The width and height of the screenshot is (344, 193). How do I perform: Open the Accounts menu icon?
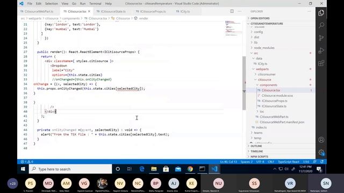click(321, 139)
